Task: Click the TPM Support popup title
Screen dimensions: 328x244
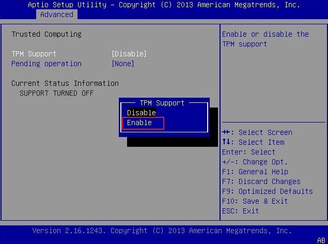Action: pos(162,103)
